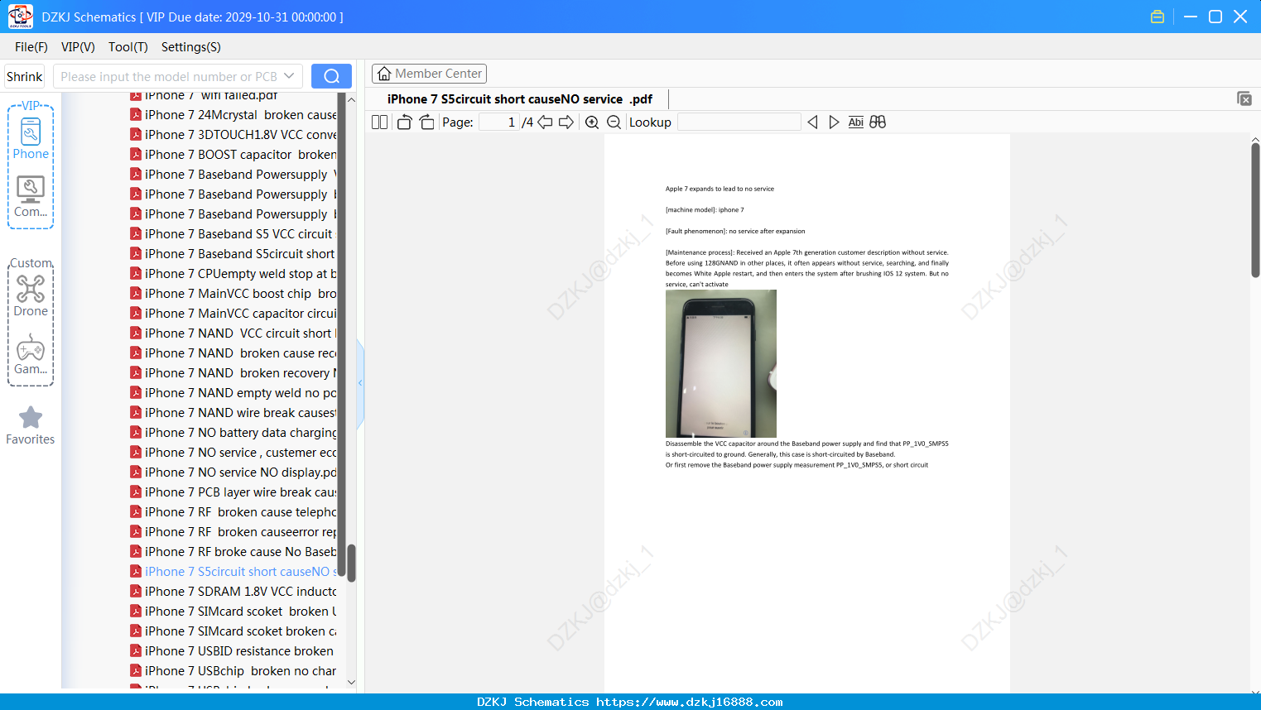Click the two-page view icon

click(379, 122)
